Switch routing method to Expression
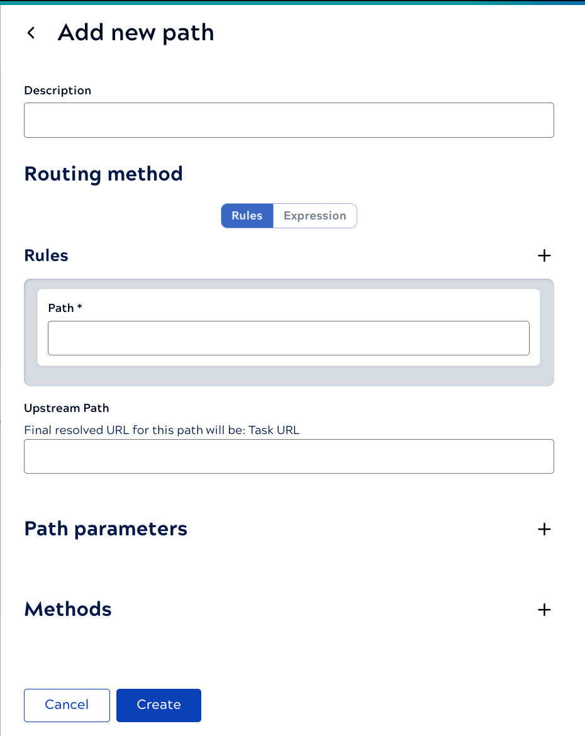The height and width of the screenshot is (736, 585). (x=315, y=216)
